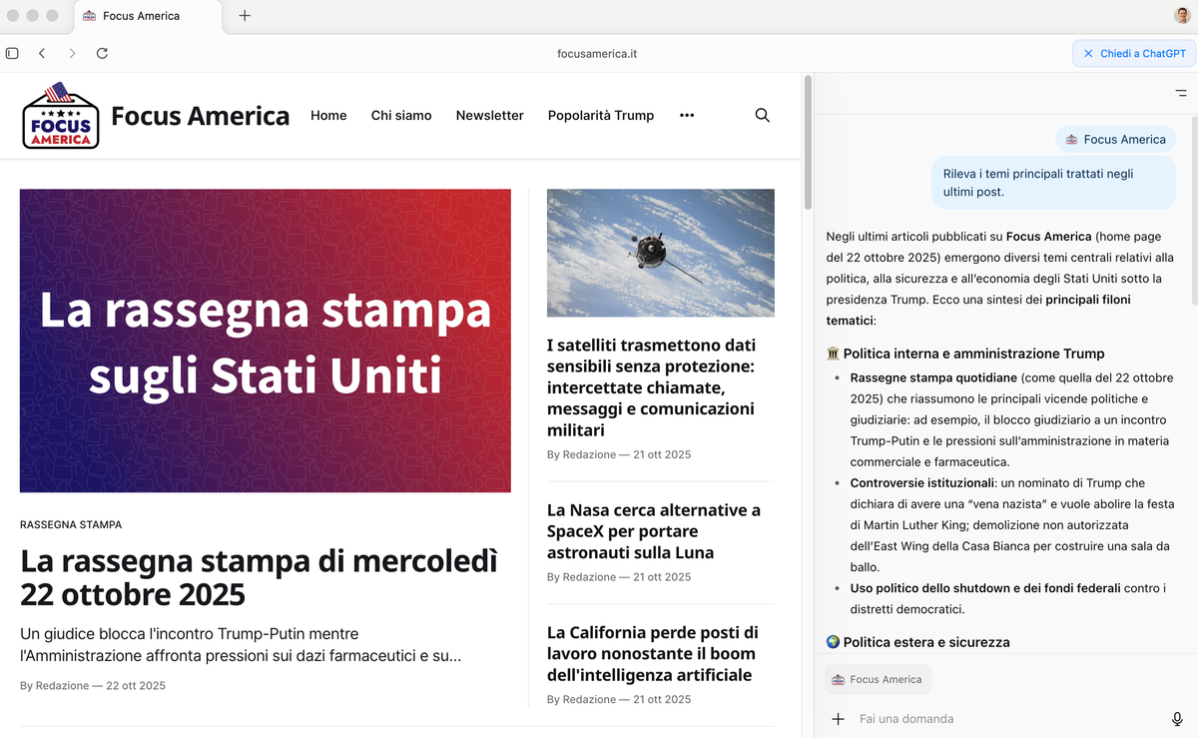Open the California job losses article

tap(651, 654)
